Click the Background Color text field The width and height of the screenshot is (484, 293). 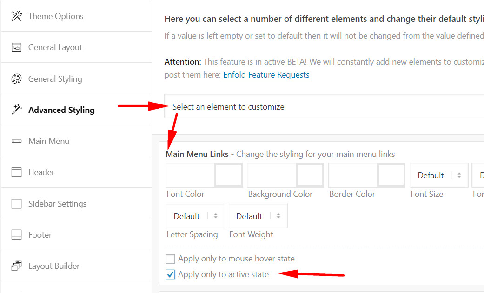(272, 175)
